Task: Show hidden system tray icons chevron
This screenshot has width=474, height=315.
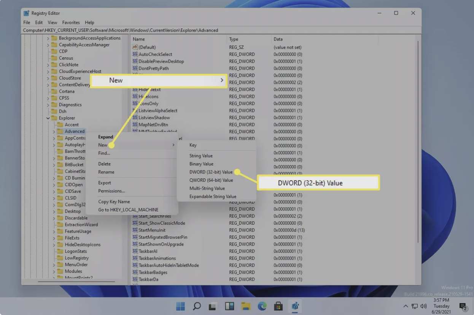Action: (406, 306)
